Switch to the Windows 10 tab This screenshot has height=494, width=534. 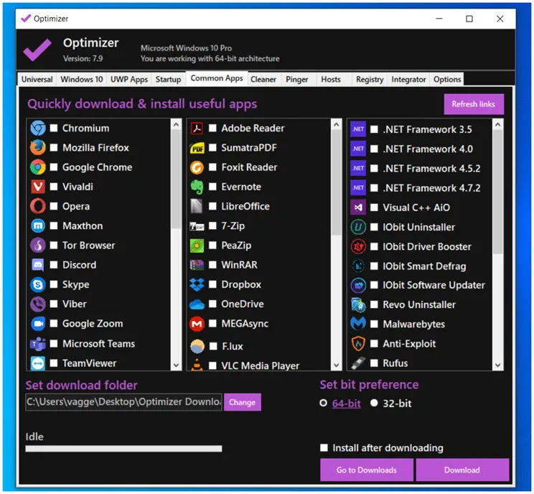click(81, 79)
